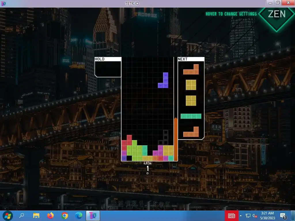Image resolution: width=295 pixels, height=221 pixels.
Task: Click the TETR.IO icon in the title bar
Action: [x=3, y=3]
